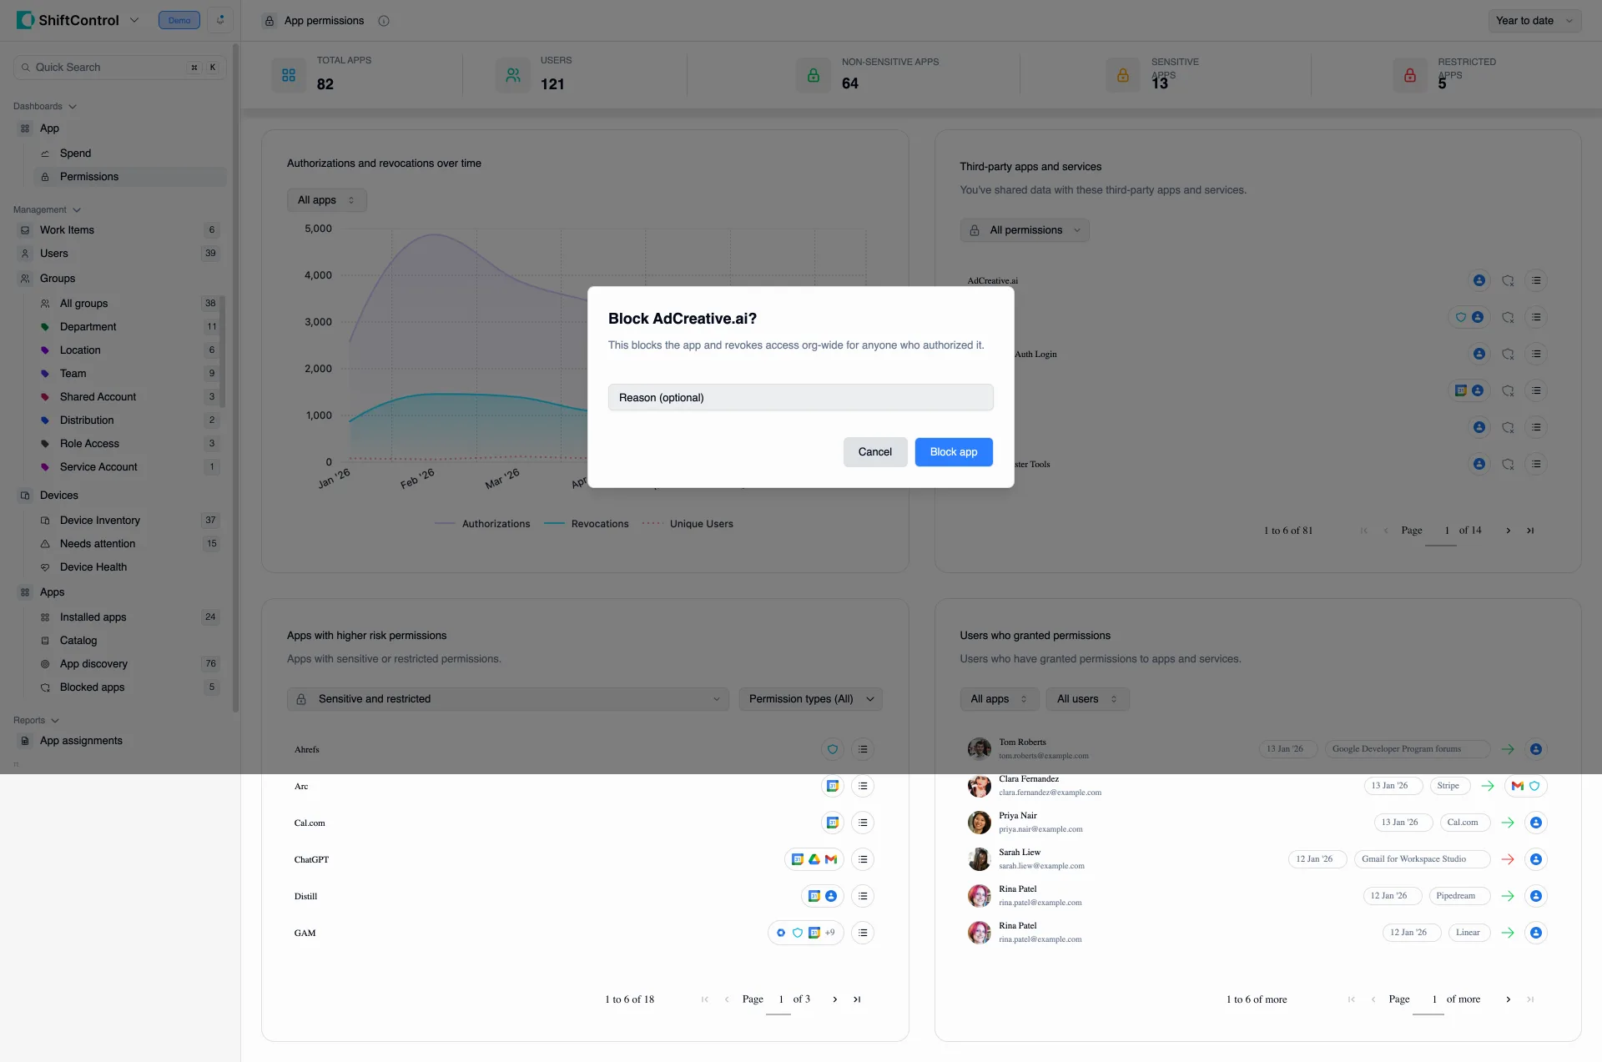Click the +9 permissions badge for GAM
The image size is (1602, 1062).
point(829,934)
